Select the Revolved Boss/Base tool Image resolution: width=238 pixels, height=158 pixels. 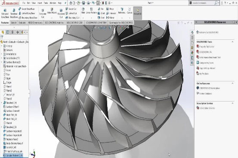(14, 13)
